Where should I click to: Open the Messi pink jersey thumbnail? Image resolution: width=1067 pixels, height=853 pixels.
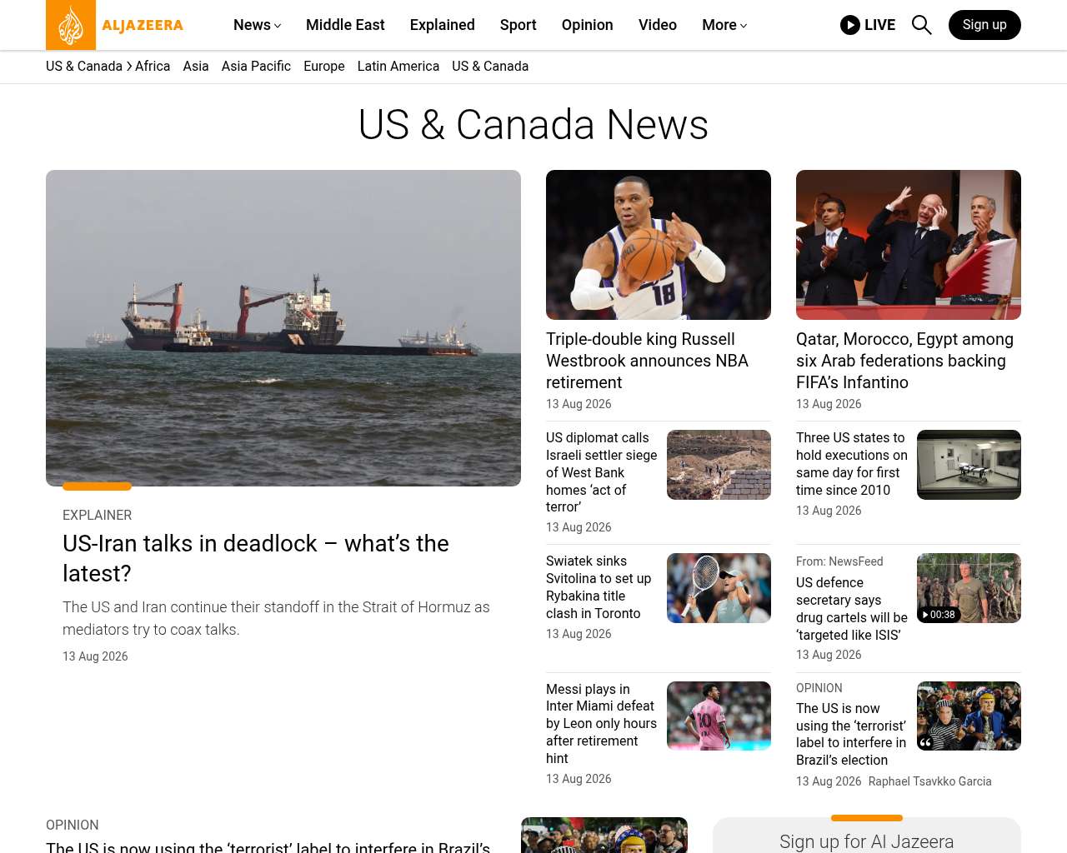[x=719, y=716]
